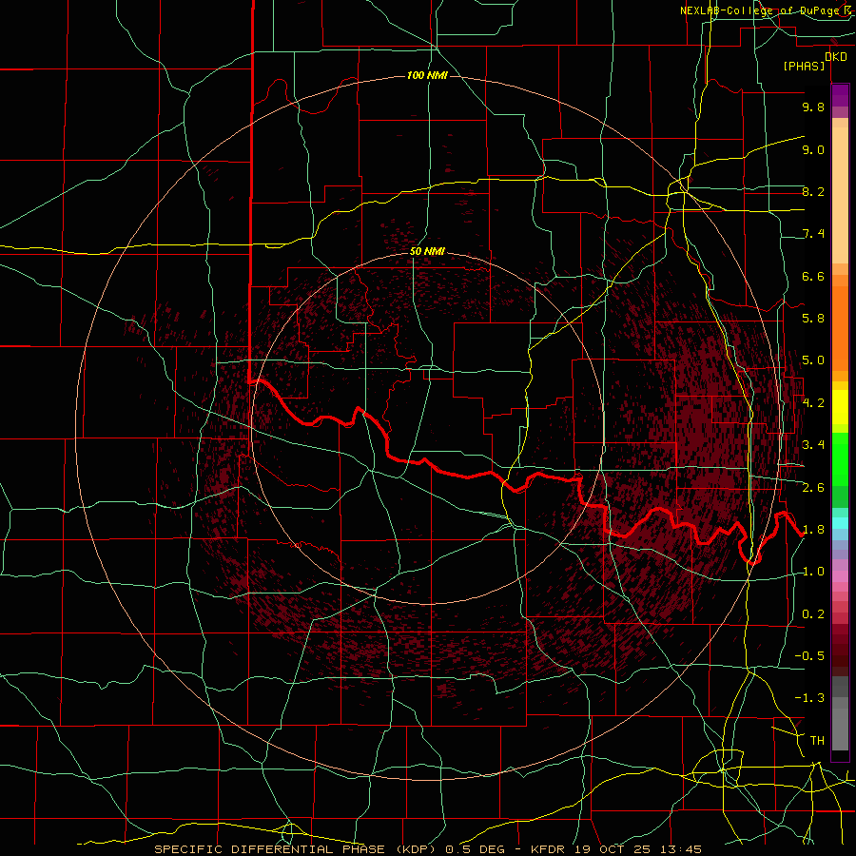Click the KFDR station identifier in the caption
856x856 pixels.
[549, 849]
